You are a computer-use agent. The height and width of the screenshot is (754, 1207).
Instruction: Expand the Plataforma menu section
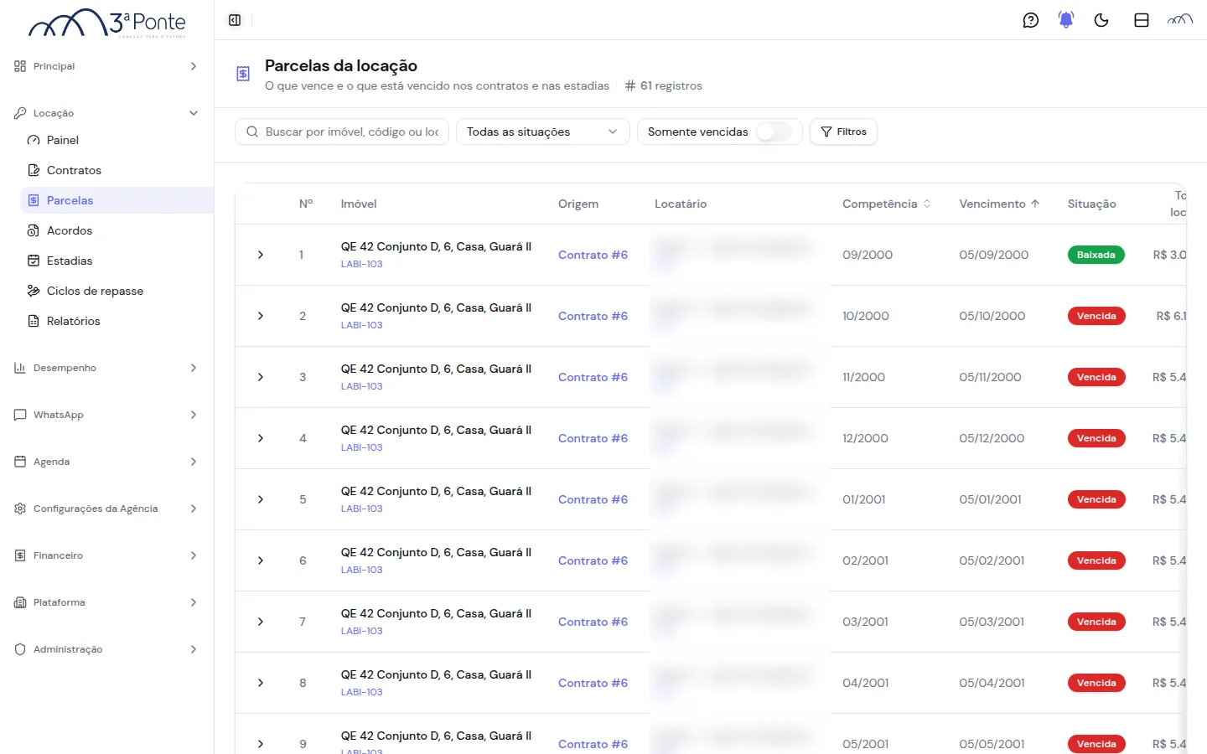106,602
